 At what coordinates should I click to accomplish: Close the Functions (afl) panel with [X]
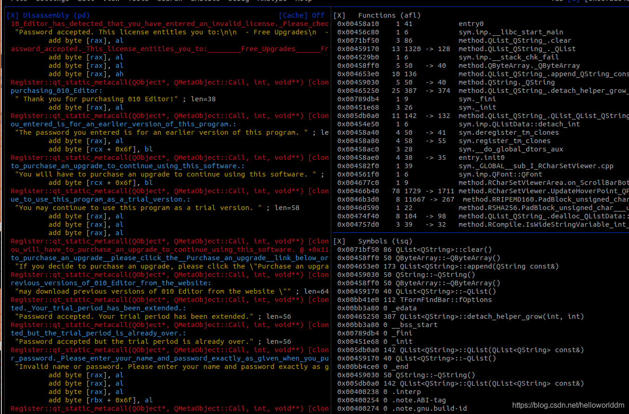point(340,15)
